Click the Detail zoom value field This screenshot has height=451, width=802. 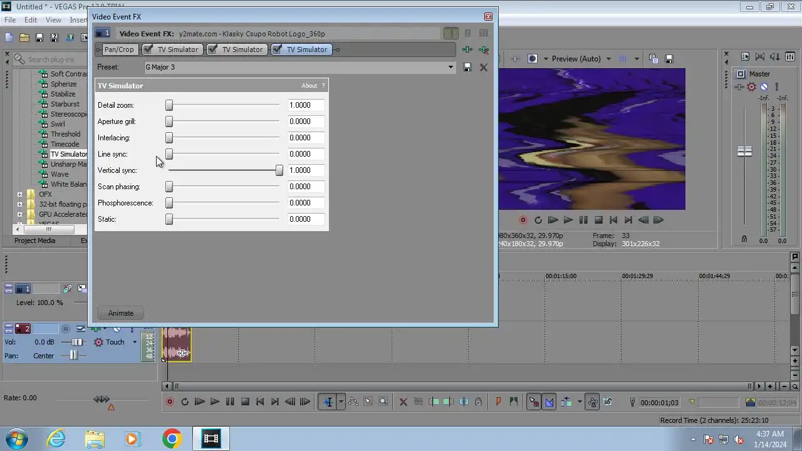click(306, 105)
